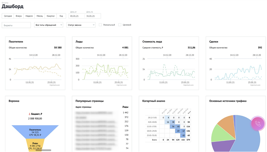Click the red down arrow beside Бюджет
The image size is (267, 152).
[x=29, y=114]
